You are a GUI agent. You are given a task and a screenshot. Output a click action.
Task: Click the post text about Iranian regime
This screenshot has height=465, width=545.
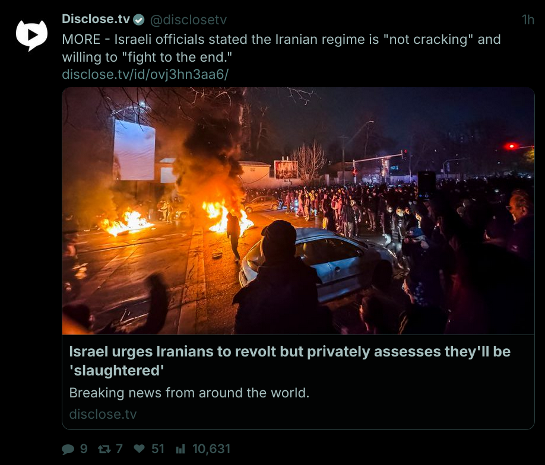pyautogui.click(x=281, y=48)
